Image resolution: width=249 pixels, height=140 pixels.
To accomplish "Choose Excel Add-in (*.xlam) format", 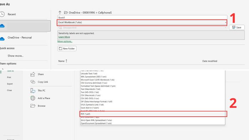I will point(153,108).
